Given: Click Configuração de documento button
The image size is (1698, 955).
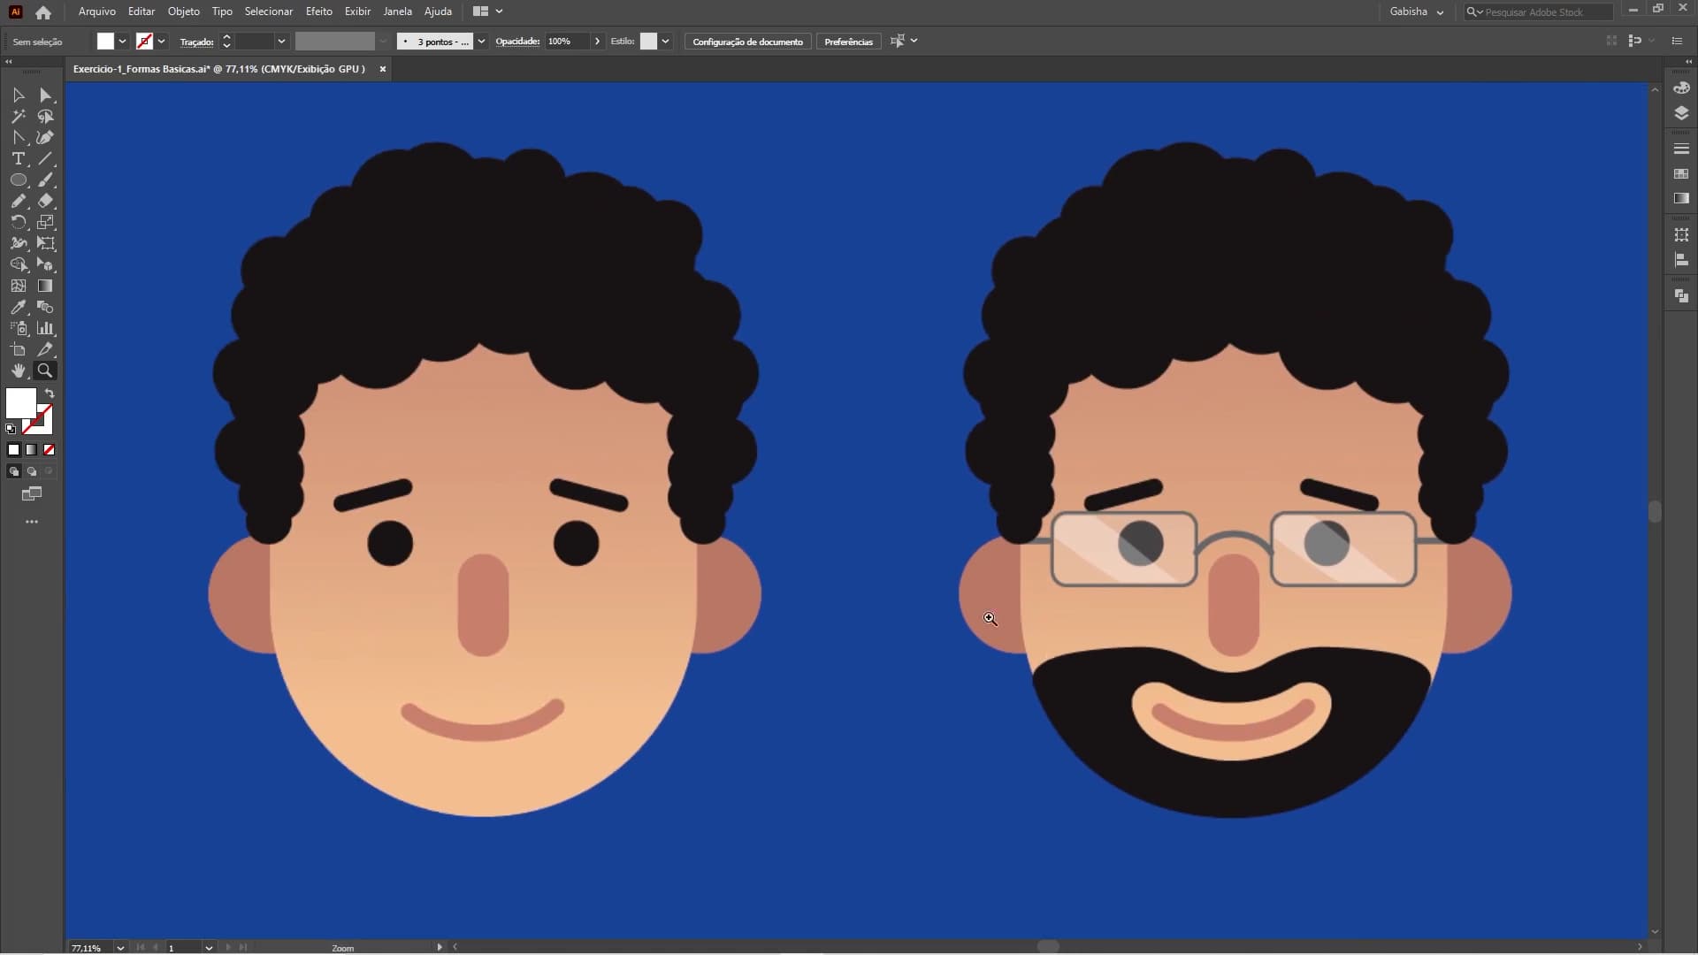Looking at the screenshot, I should coord(747,42).
